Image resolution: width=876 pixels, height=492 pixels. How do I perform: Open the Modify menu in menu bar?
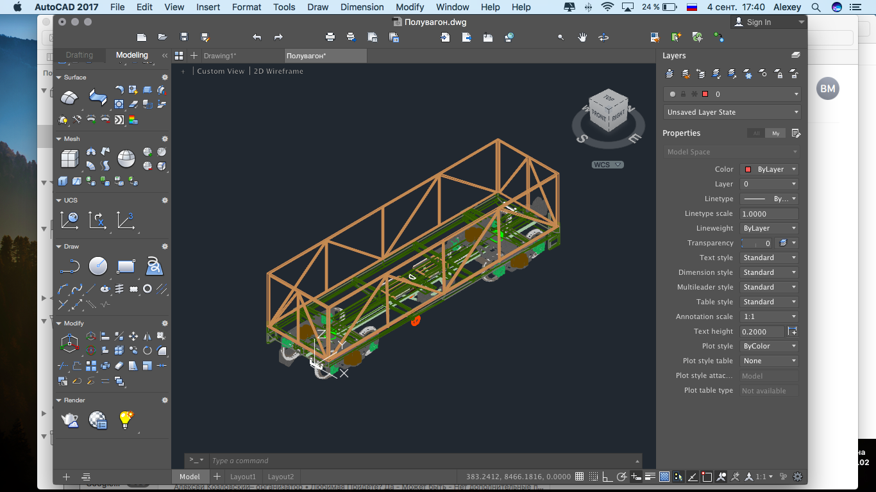[410, 7]
